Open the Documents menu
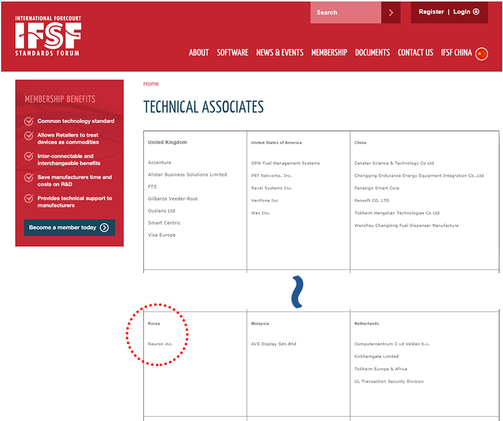Viewport: 503px width, 421px height. (372, 53)
